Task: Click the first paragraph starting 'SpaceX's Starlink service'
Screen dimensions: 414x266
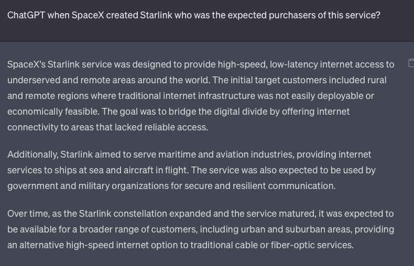Action: [x=201, y=96]
